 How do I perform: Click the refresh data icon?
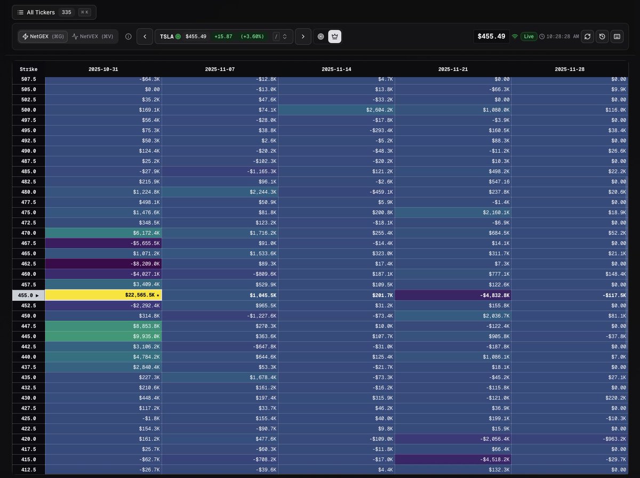coord(587,36)
